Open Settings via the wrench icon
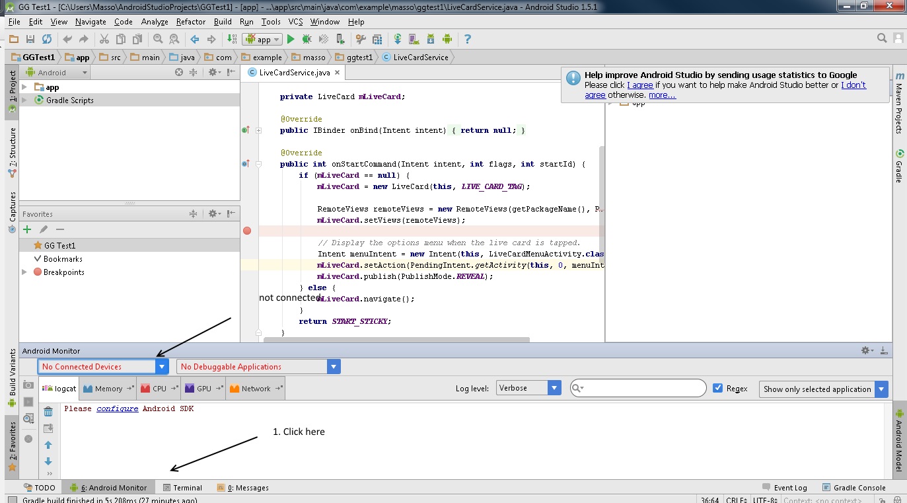Viewport: 907px width, 503px height. [x=361, y=40]
